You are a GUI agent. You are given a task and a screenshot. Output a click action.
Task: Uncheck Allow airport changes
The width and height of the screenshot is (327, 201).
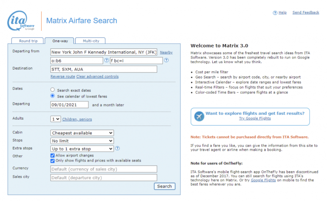coord(53,156)
